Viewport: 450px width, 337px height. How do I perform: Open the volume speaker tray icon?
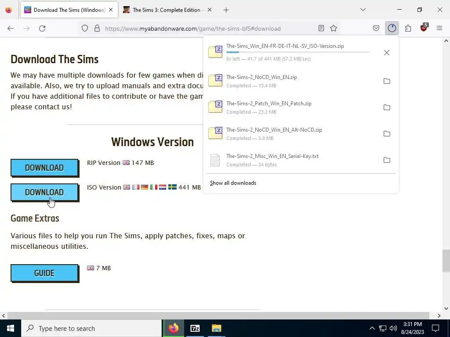[393, 328]
